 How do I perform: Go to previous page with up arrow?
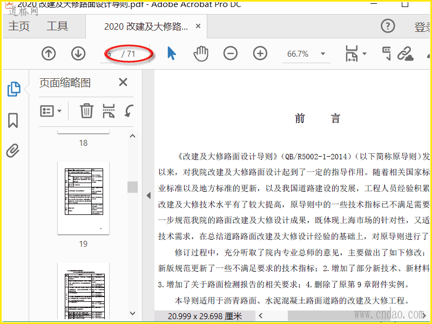(49, 53)
